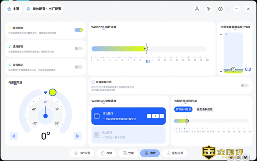Increase scroll lines with plus button
Viewport: 257px width, 161px height.
pos(162,116)
